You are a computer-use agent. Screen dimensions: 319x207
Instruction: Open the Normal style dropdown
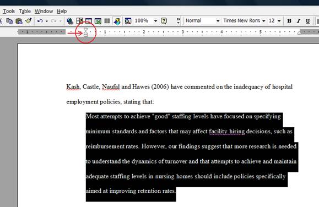(218, 21)
